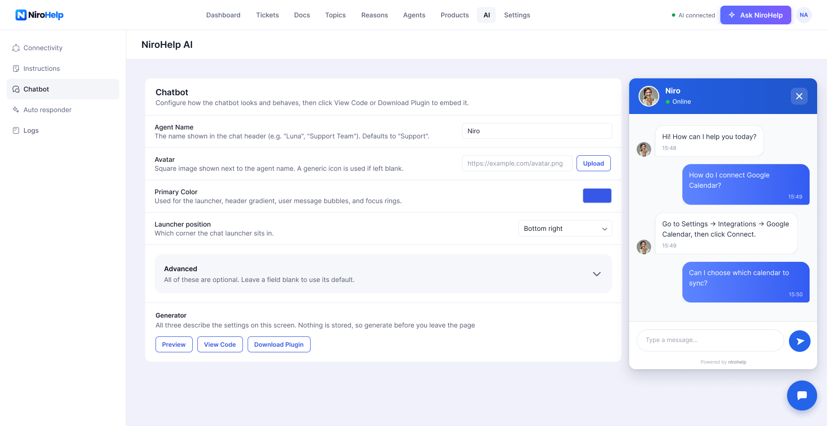Open the Docs tab
The width and height of the screenshot is (827, 426).
(x=302, y=15)
